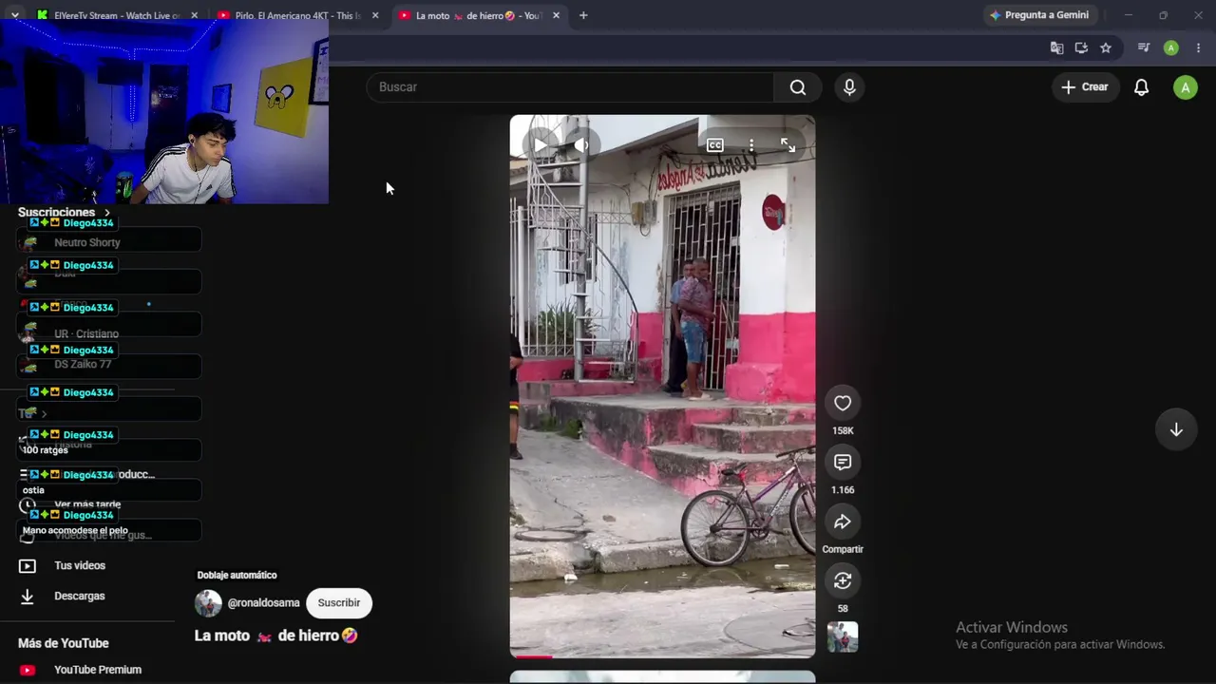
Task: Click the title text 'La moto de hierro'
Action: (275, 636)
